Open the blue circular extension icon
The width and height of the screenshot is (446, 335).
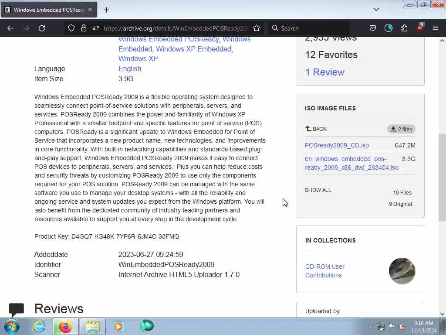(x=388, y=28)
